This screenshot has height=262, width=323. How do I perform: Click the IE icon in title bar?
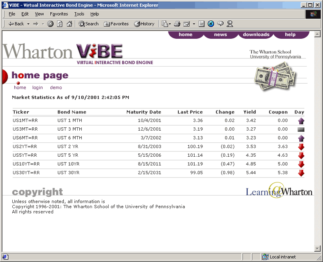coord(5,5)
